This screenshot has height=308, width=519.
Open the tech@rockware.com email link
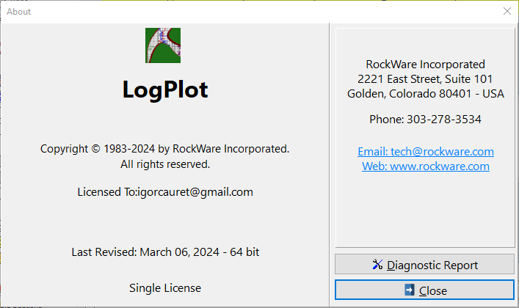[426, 152]
